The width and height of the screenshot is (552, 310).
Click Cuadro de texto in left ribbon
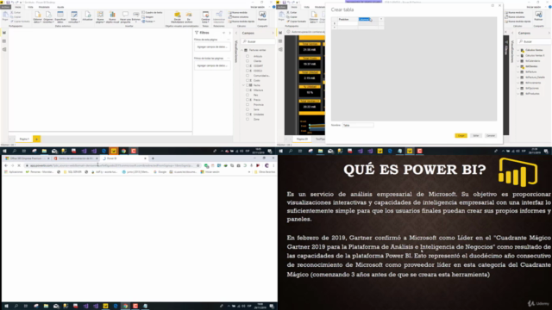[x=152, y=12]
